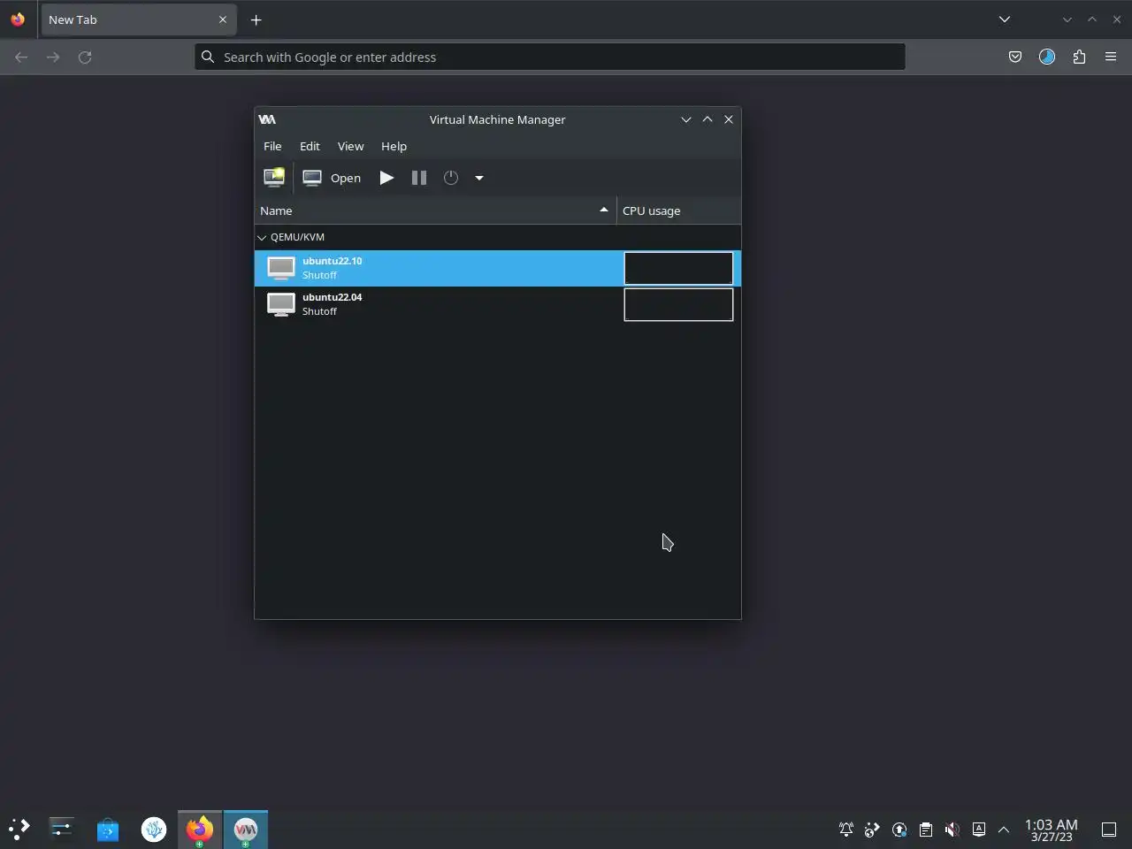Screen dimensions: 1132x849
Task: Open shutdown options dropdown arrow
Action: (479, 178)
